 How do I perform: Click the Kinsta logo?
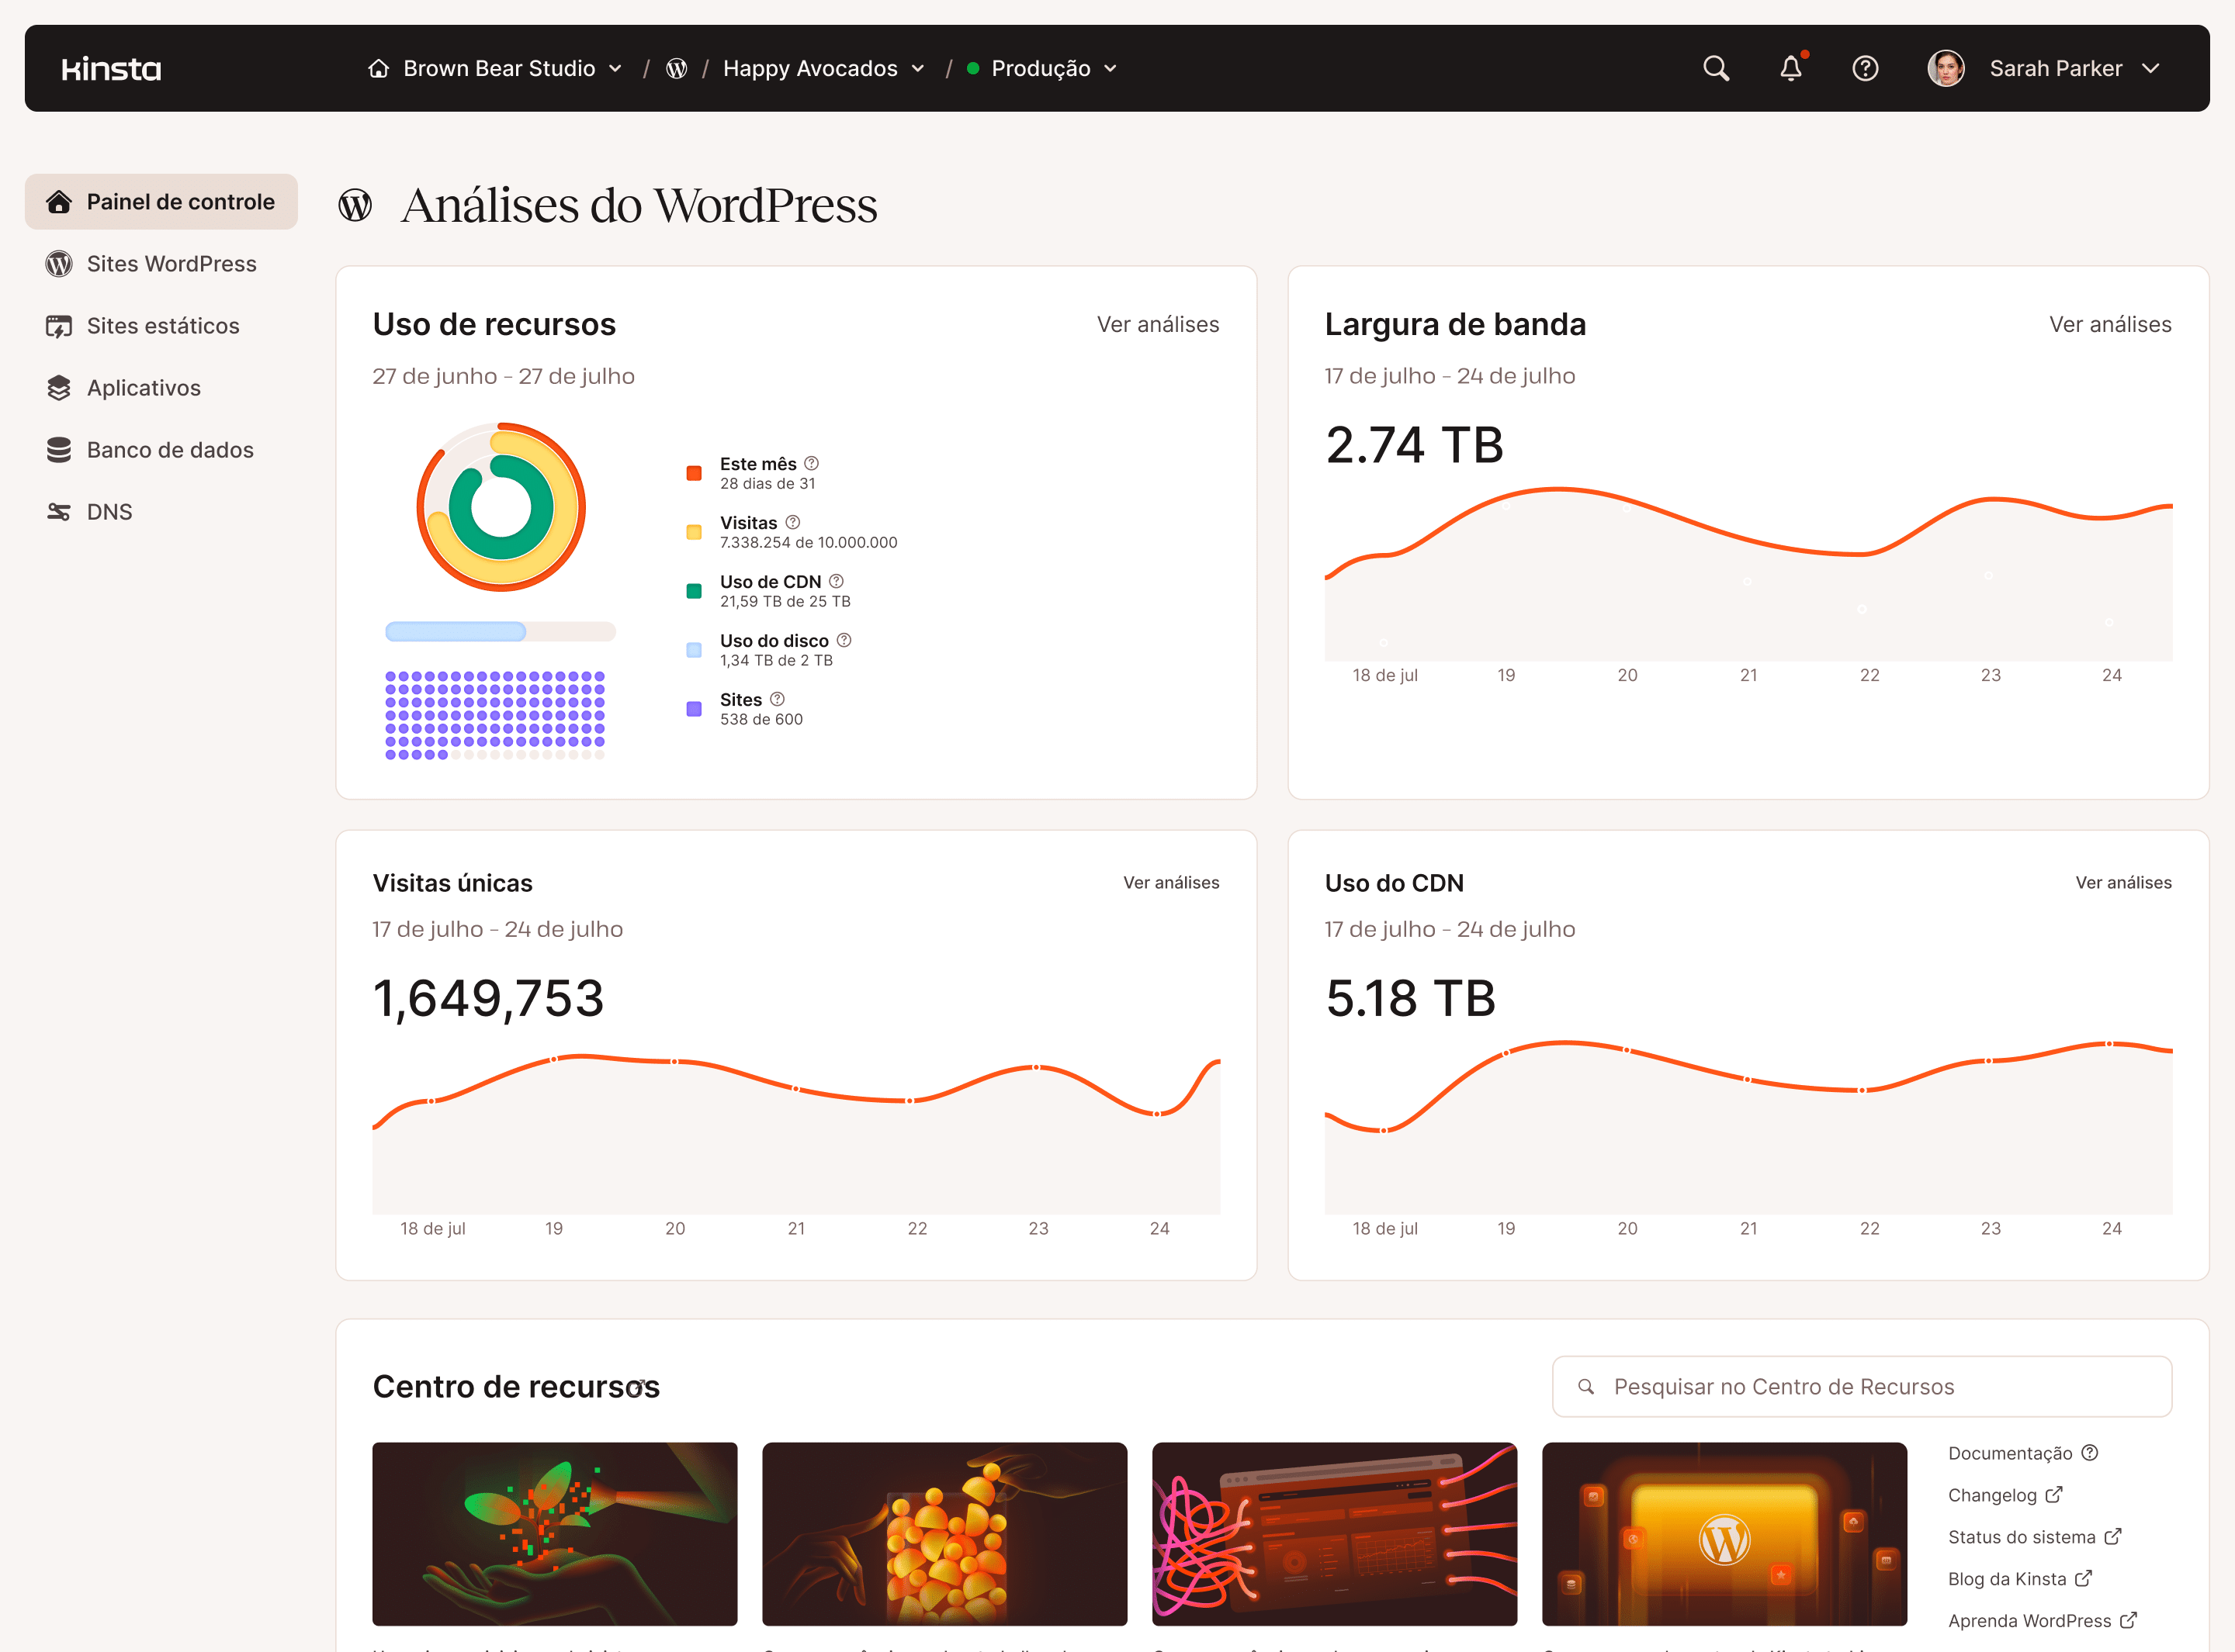111,68
